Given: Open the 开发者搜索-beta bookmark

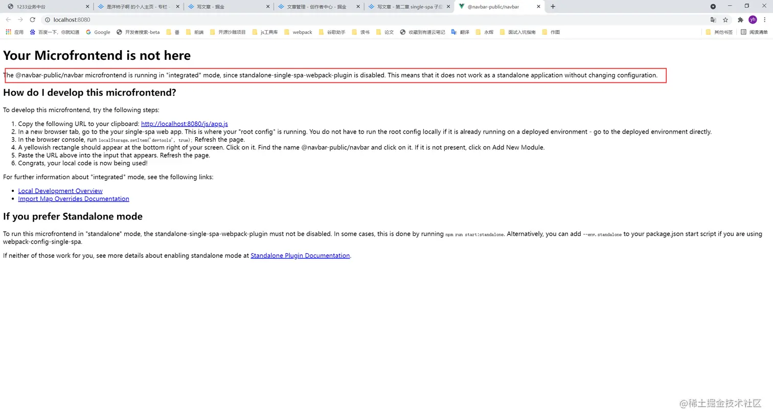Looking at the screenshot, I should tap(138, 32).
